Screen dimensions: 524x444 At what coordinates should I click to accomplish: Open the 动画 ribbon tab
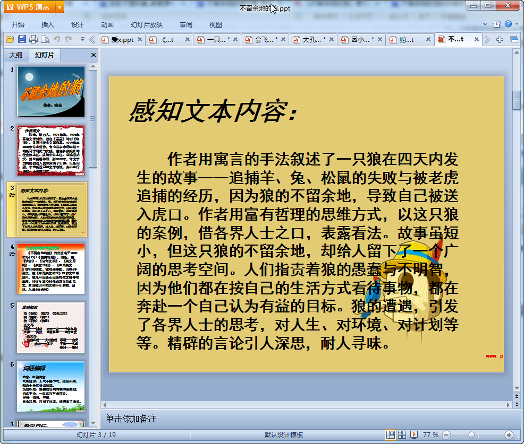[107, 25]
